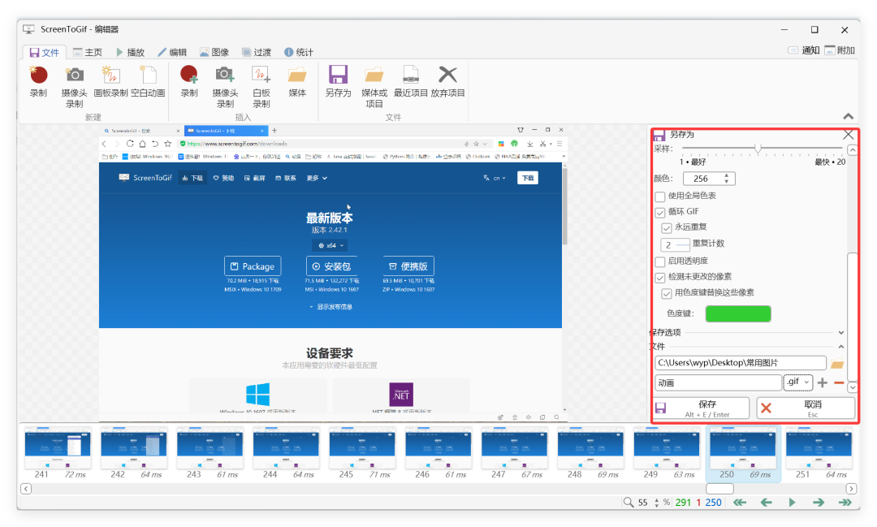Insert a new recording (录制) under 插入
Screen dimensions: 877x527
tap(189, 82)
